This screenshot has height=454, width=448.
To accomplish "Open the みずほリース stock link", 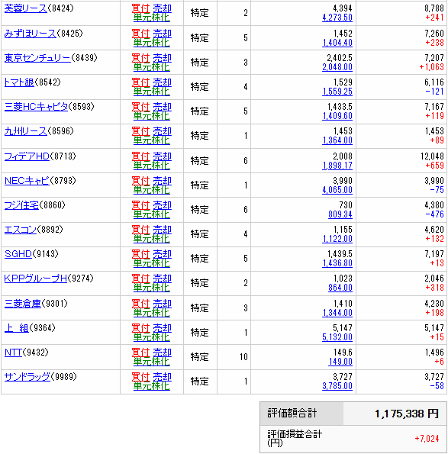I will 30,34.
